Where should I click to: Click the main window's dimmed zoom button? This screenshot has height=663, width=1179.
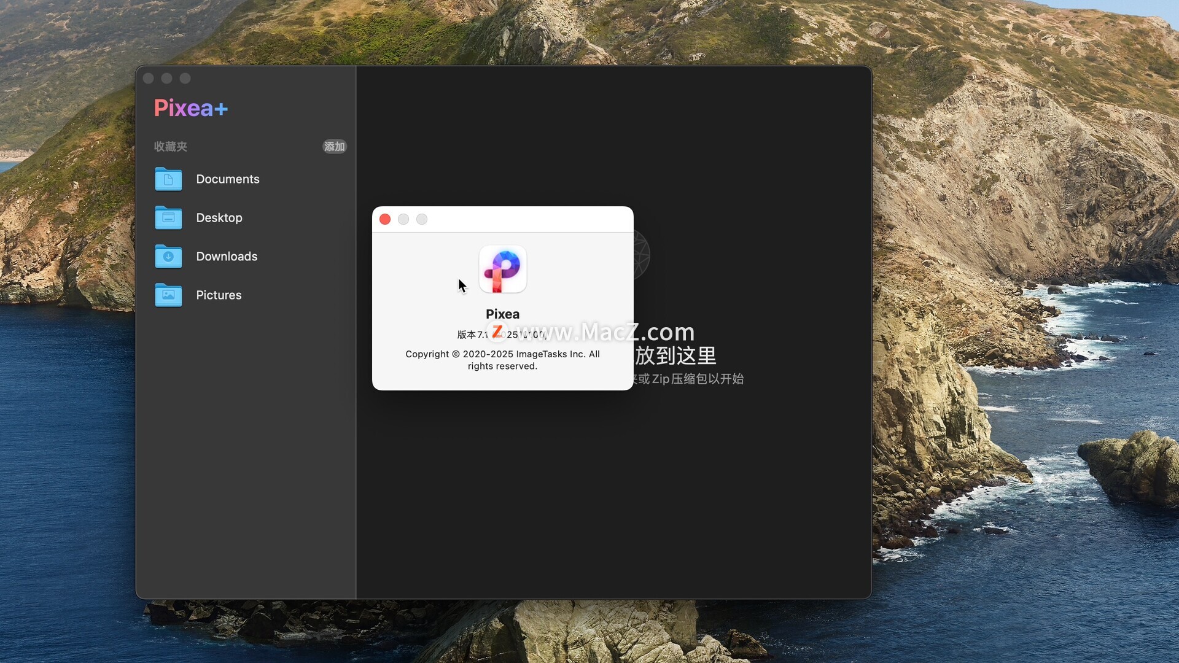point(185,79)
